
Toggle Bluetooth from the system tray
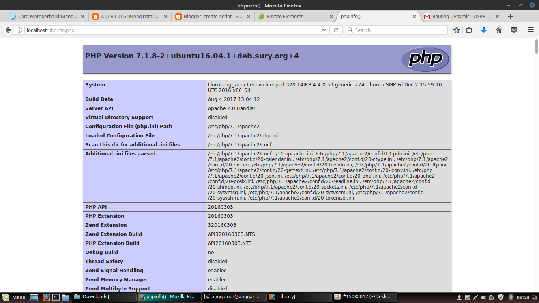click(x=511, y=297)
